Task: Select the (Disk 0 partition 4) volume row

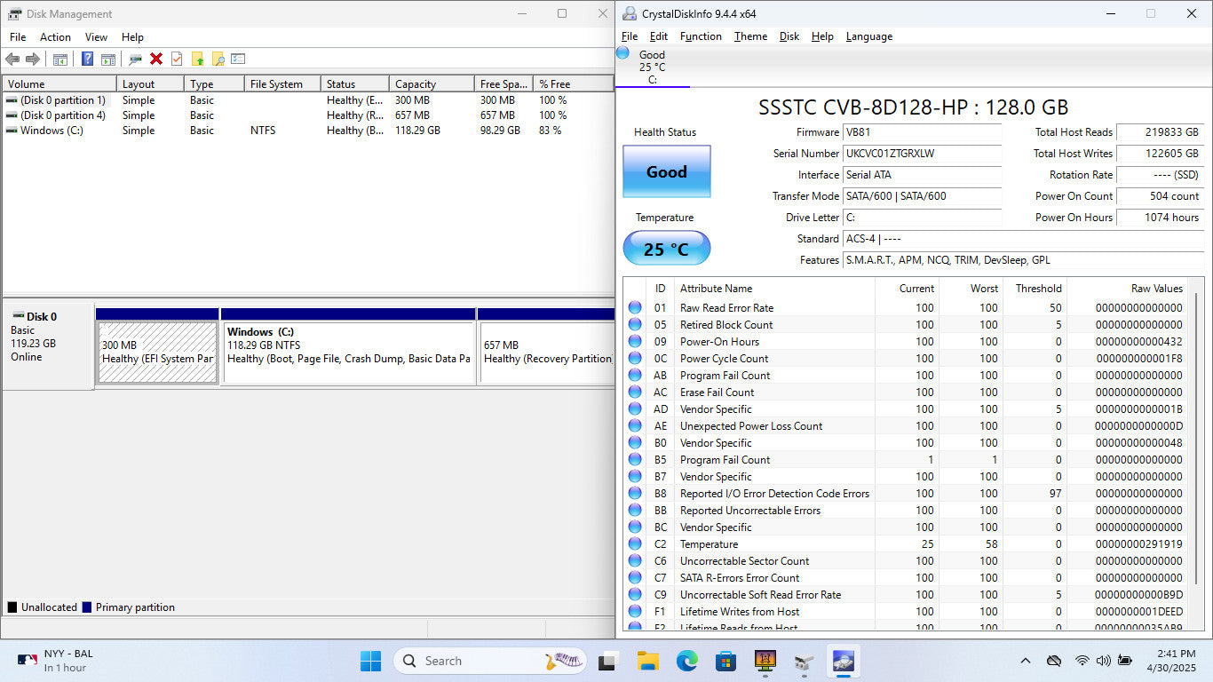Action: click(x=307, y=115)
